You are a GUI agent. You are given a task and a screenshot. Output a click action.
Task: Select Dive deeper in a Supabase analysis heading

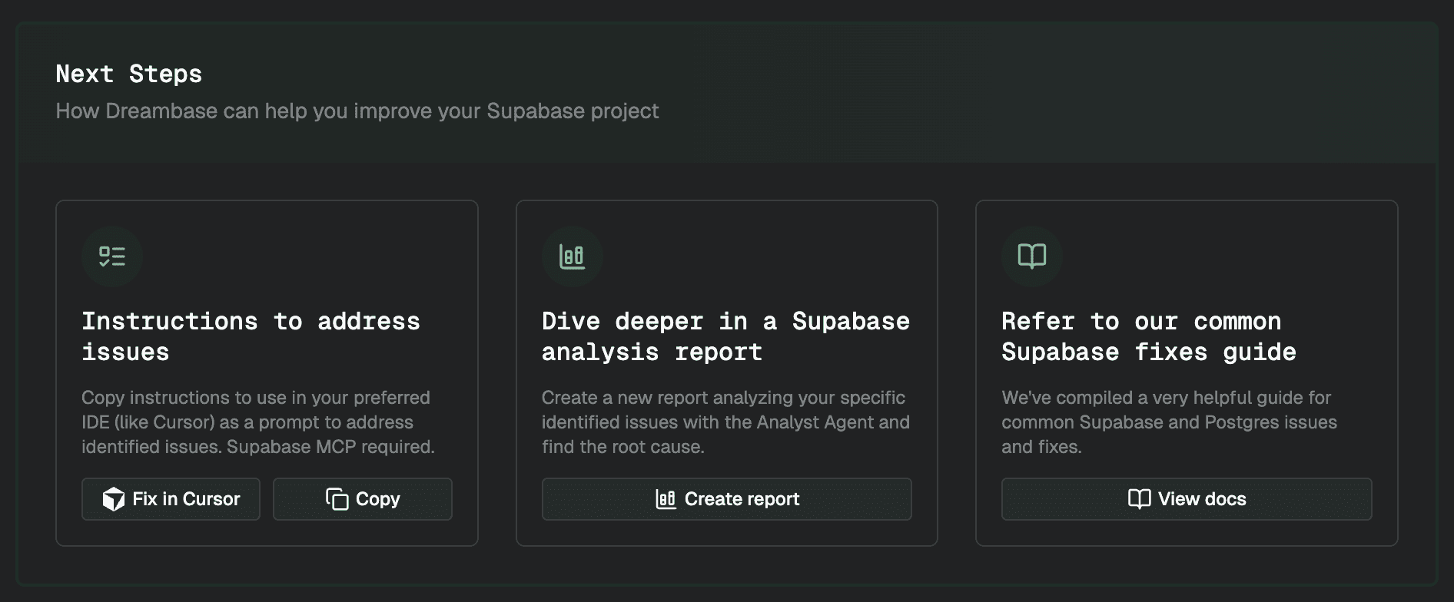(725, 336)
